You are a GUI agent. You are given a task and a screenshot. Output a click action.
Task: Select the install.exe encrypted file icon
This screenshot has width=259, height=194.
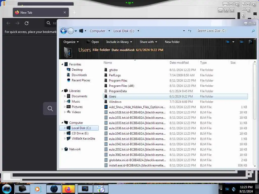(106, 165)
